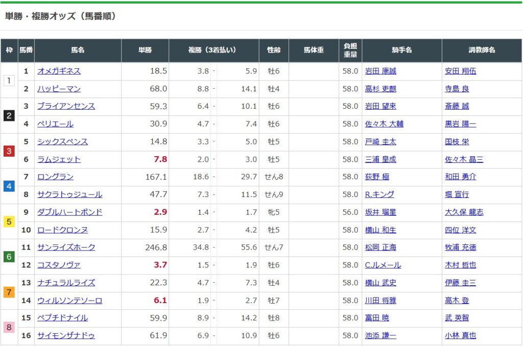Click the 騎手名 column header
Screen dimensions: 523x347
click(x=401, y=51)
